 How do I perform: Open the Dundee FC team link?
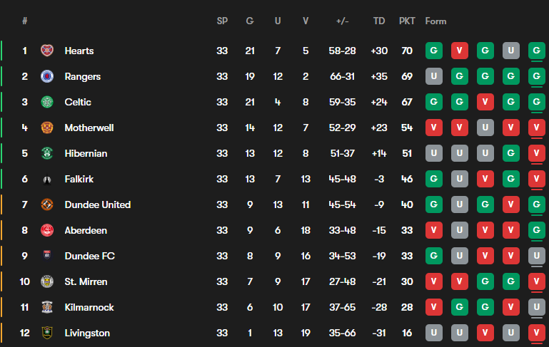coord(89,256)
